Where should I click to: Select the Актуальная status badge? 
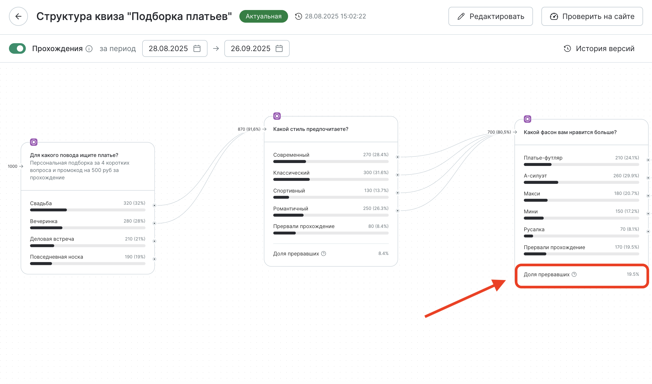pyautogui.click(x=264, y=16)
